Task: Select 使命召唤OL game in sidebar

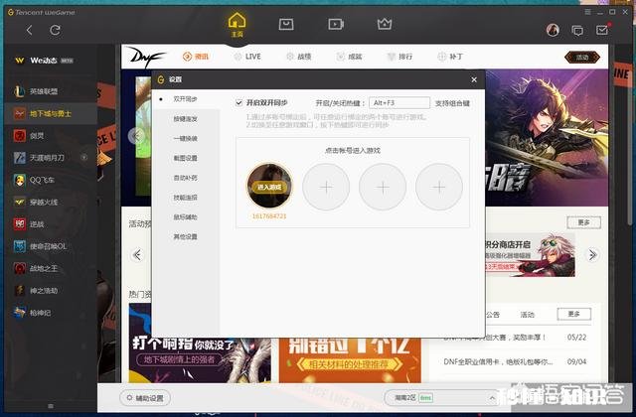Action: 51,246
